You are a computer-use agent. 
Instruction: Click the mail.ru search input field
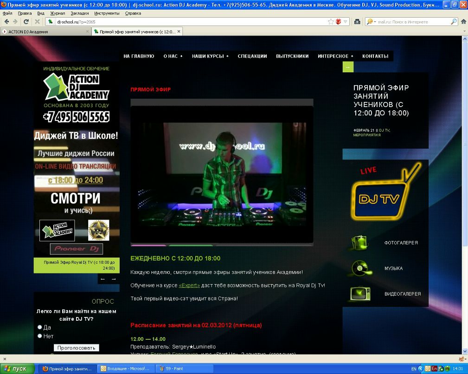coord(413,22)
